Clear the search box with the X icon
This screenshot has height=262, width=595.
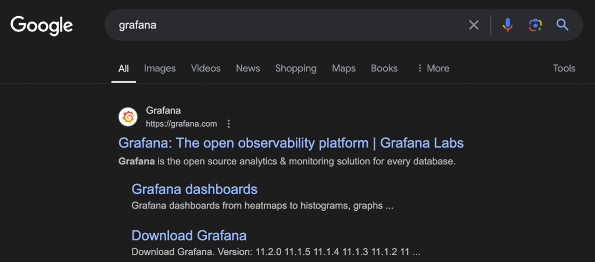click(x=474, y=25)
